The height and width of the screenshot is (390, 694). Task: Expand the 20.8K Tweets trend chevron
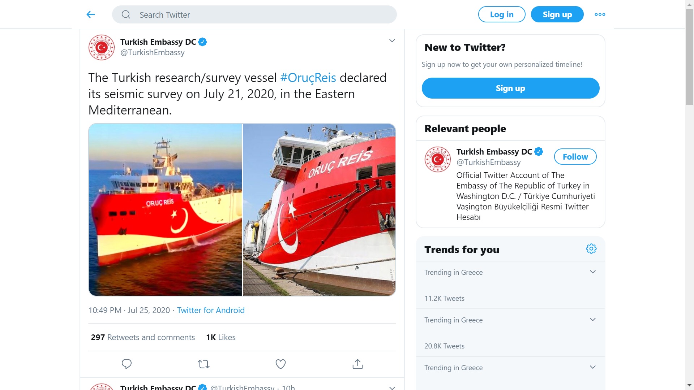tap(593, 320)
